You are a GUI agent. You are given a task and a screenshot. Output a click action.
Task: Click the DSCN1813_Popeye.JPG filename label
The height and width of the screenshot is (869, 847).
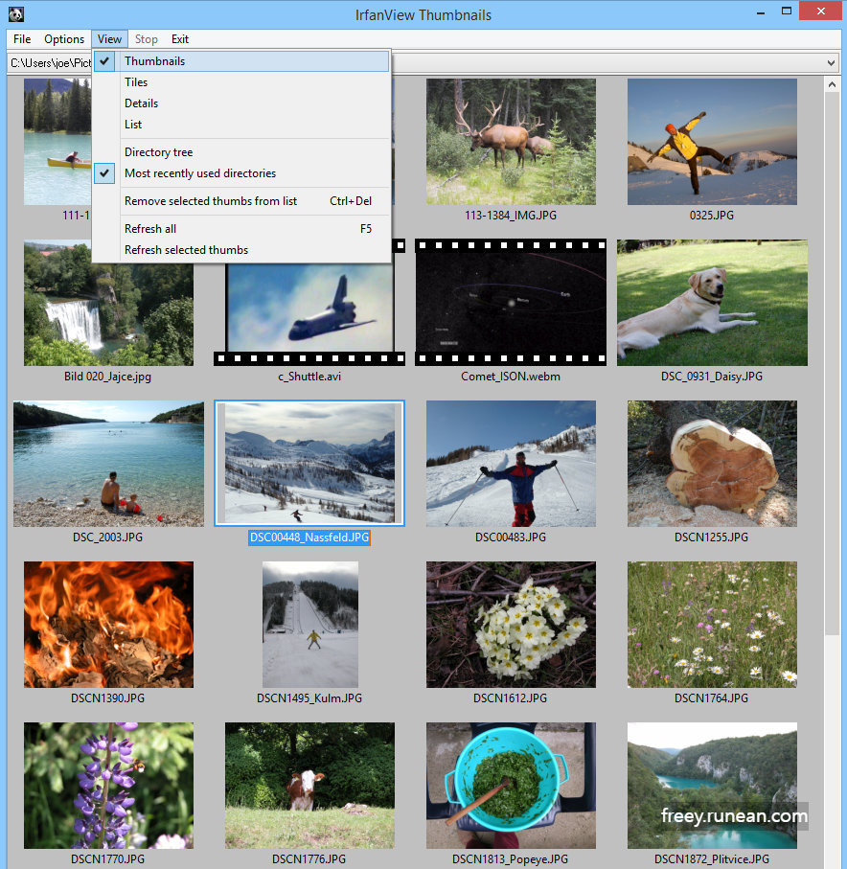point(510,859)
